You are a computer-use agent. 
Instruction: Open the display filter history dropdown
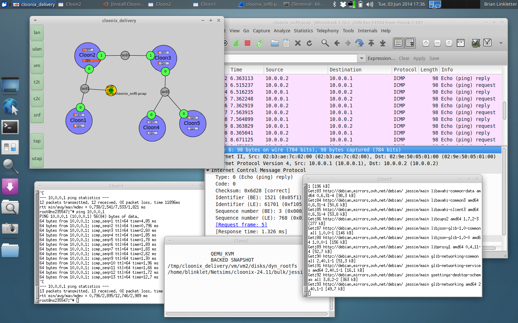[x=362, y=58]
